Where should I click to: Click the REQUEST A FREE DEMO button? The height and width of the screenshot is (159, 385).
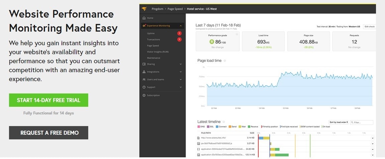point(48,133)
